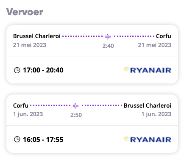This screenshot has height=161, width=184.
Task: Click the 2:50 flight duration
Action: click(x=76, y=115)
